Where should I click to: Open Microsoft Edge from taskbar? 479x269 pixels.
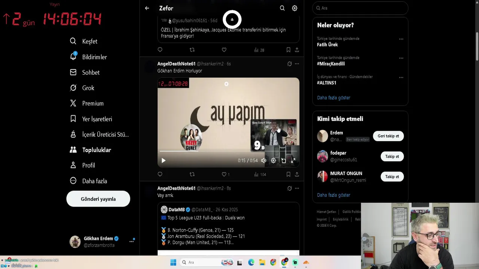251,263
